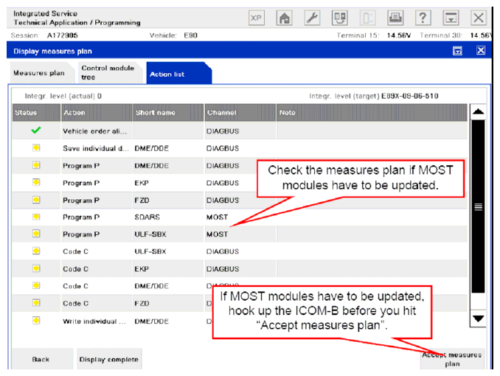
Task: Click the Terminal 15 voltage reading
Action: (x=398, y=35)
